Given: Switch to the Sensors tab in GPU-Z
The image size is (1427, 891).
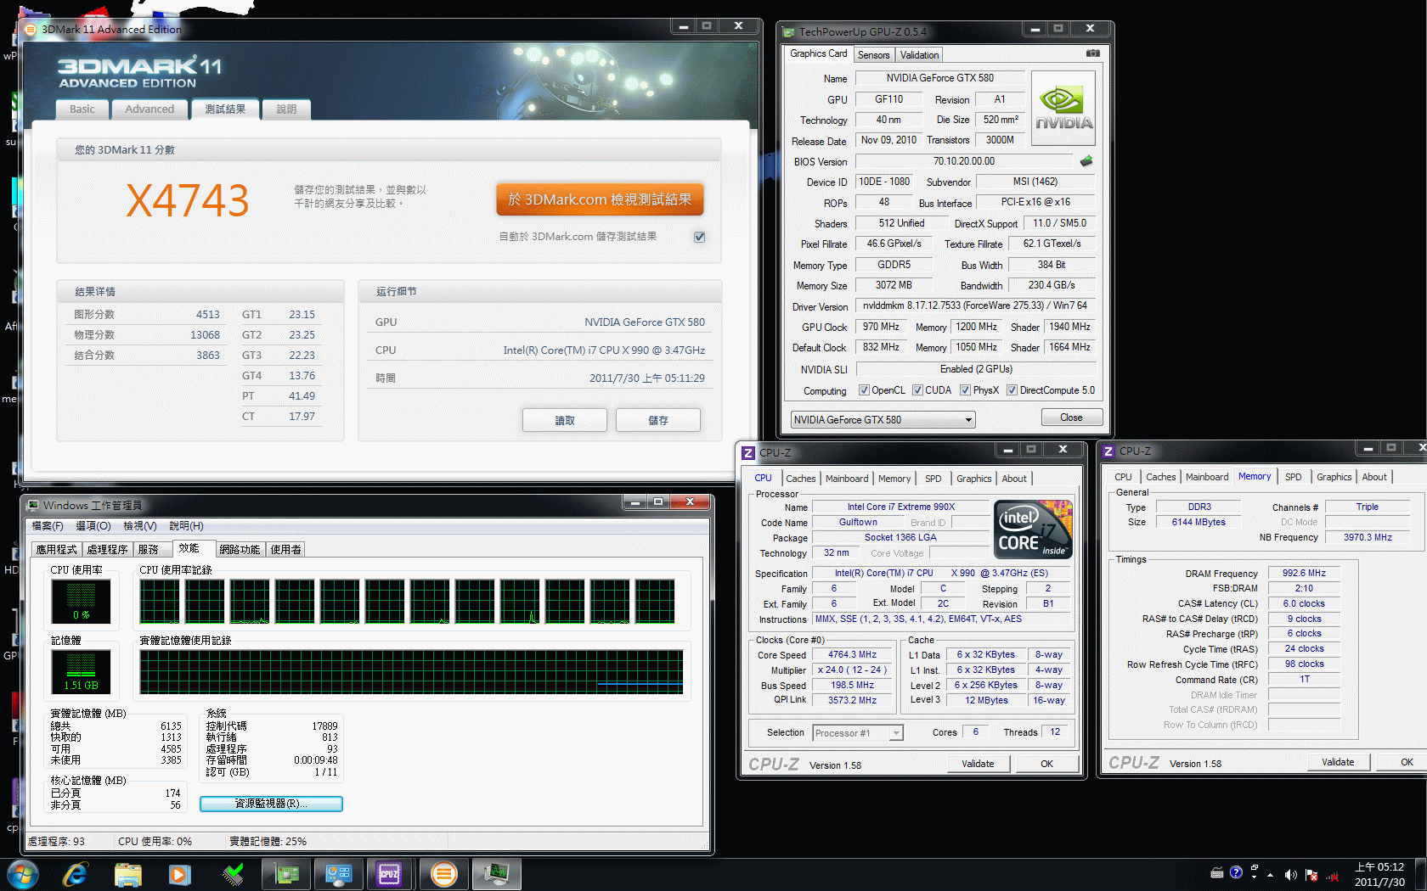Looking at the screenshot, I should [x=873, y=55].
